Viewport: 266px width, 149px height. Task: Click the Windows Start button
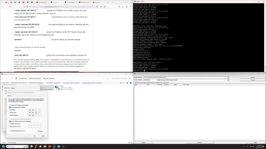[3, 146]
